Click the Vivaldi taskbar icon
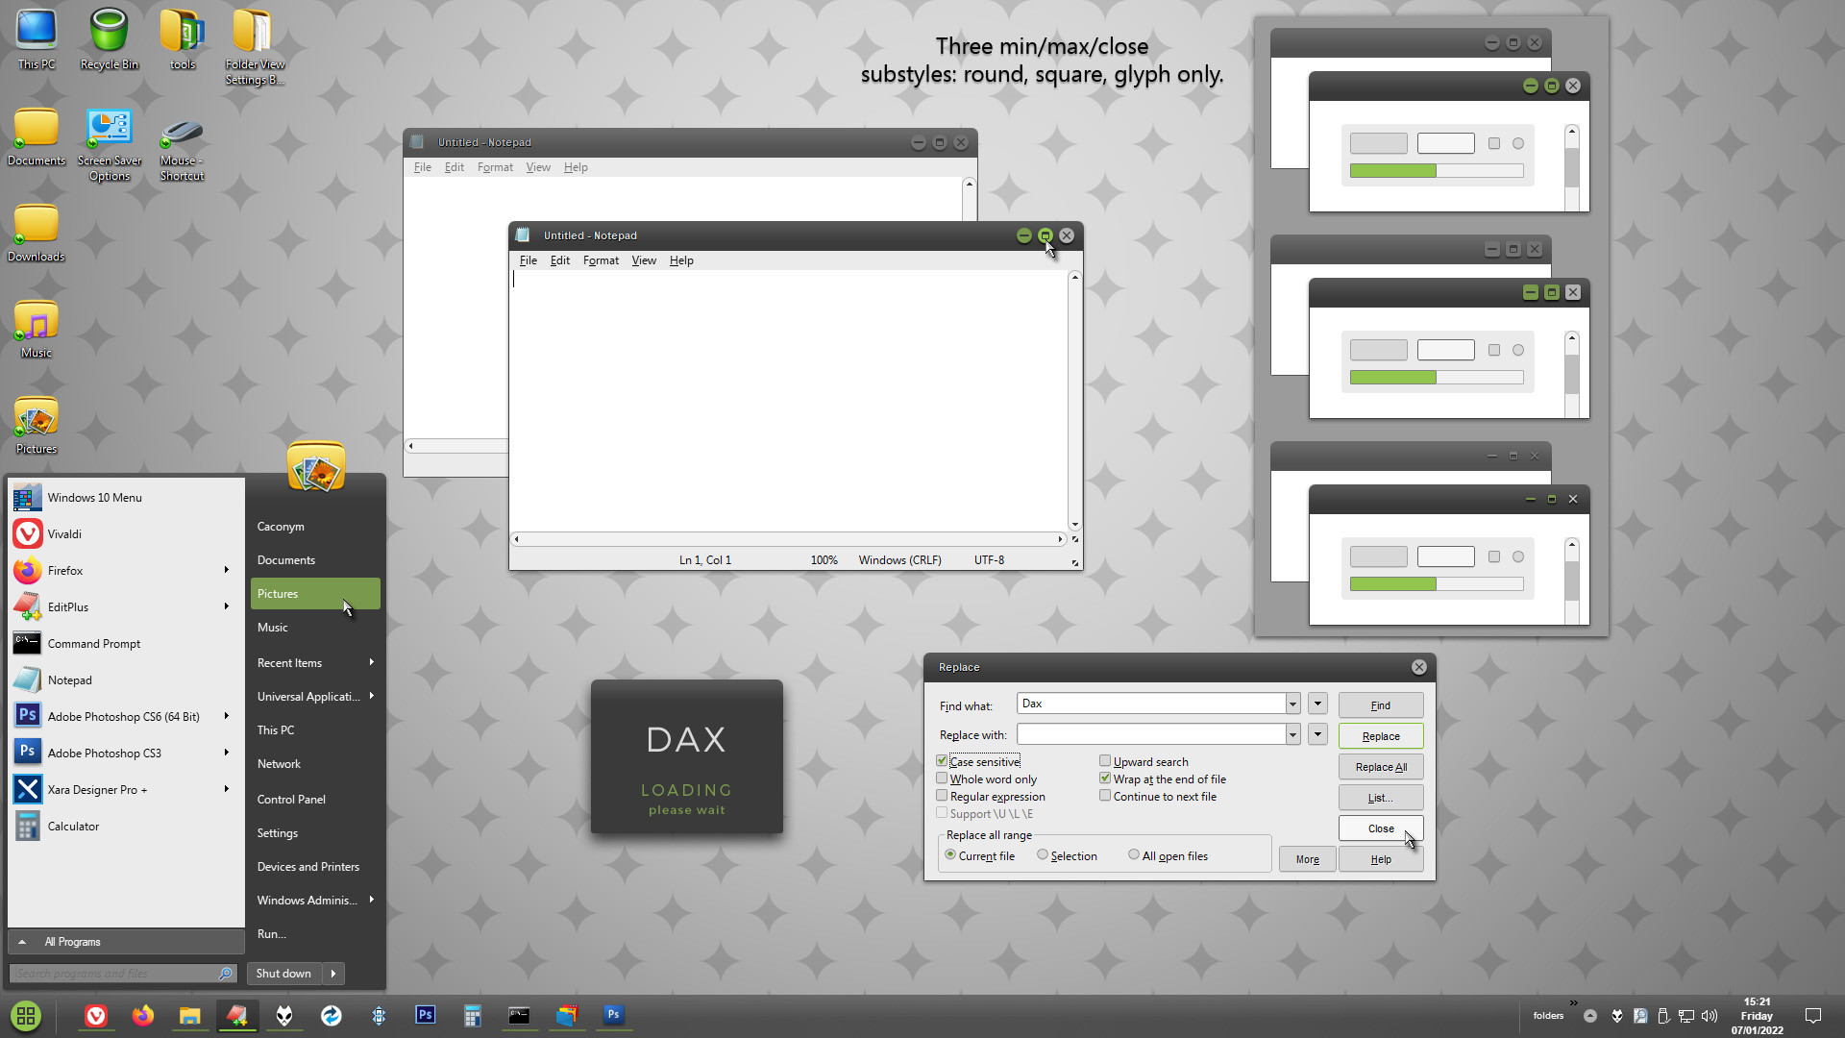Image resolution: width=1845 pixels, height=1038 pixels. [x=96, y=1015]
